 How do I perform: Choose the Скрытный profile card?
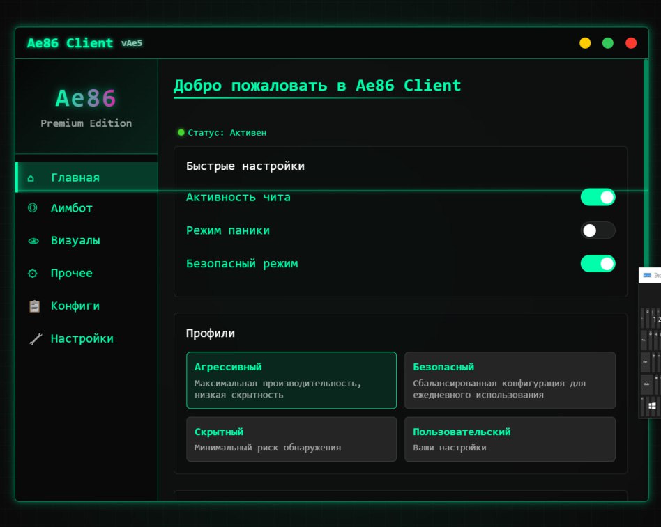(291, 439)
